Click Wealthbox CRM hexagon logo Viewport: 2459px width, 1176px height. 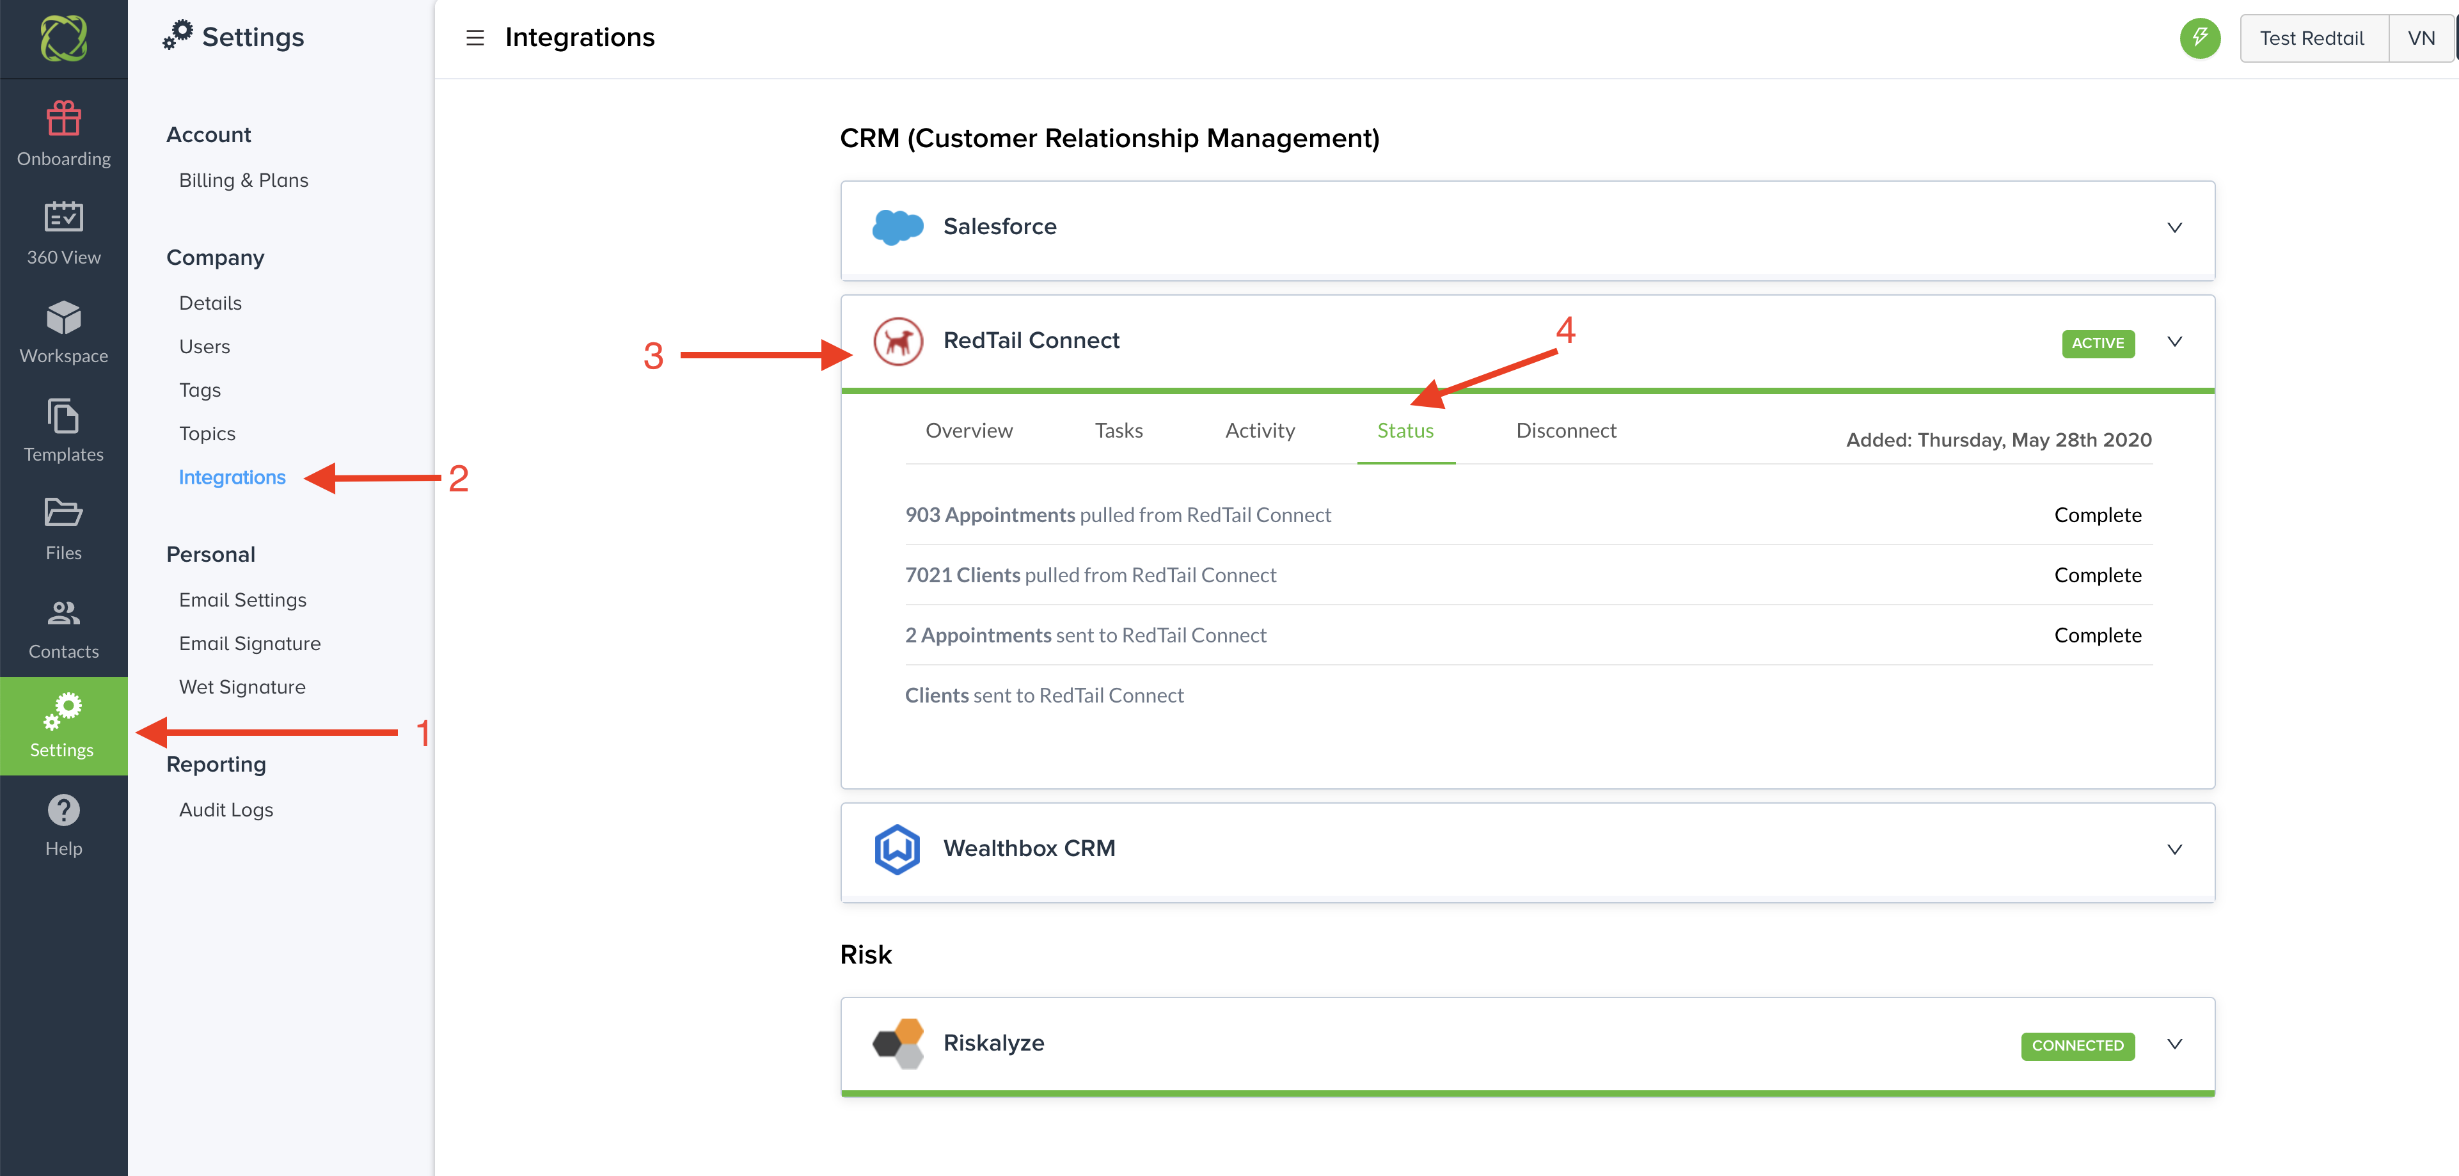click(897, 848)
